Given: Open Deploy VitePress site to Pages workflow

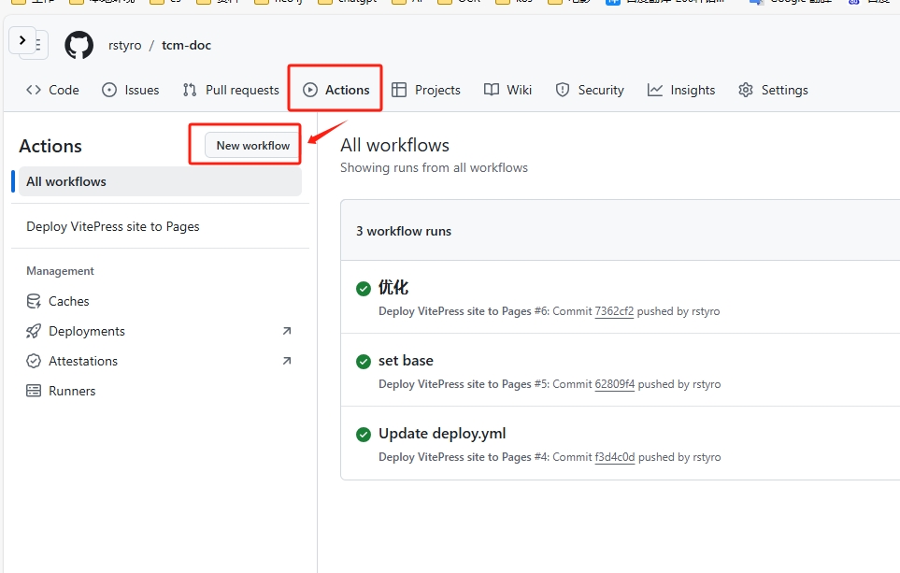Looking at the screenshot, I should 113,226.
